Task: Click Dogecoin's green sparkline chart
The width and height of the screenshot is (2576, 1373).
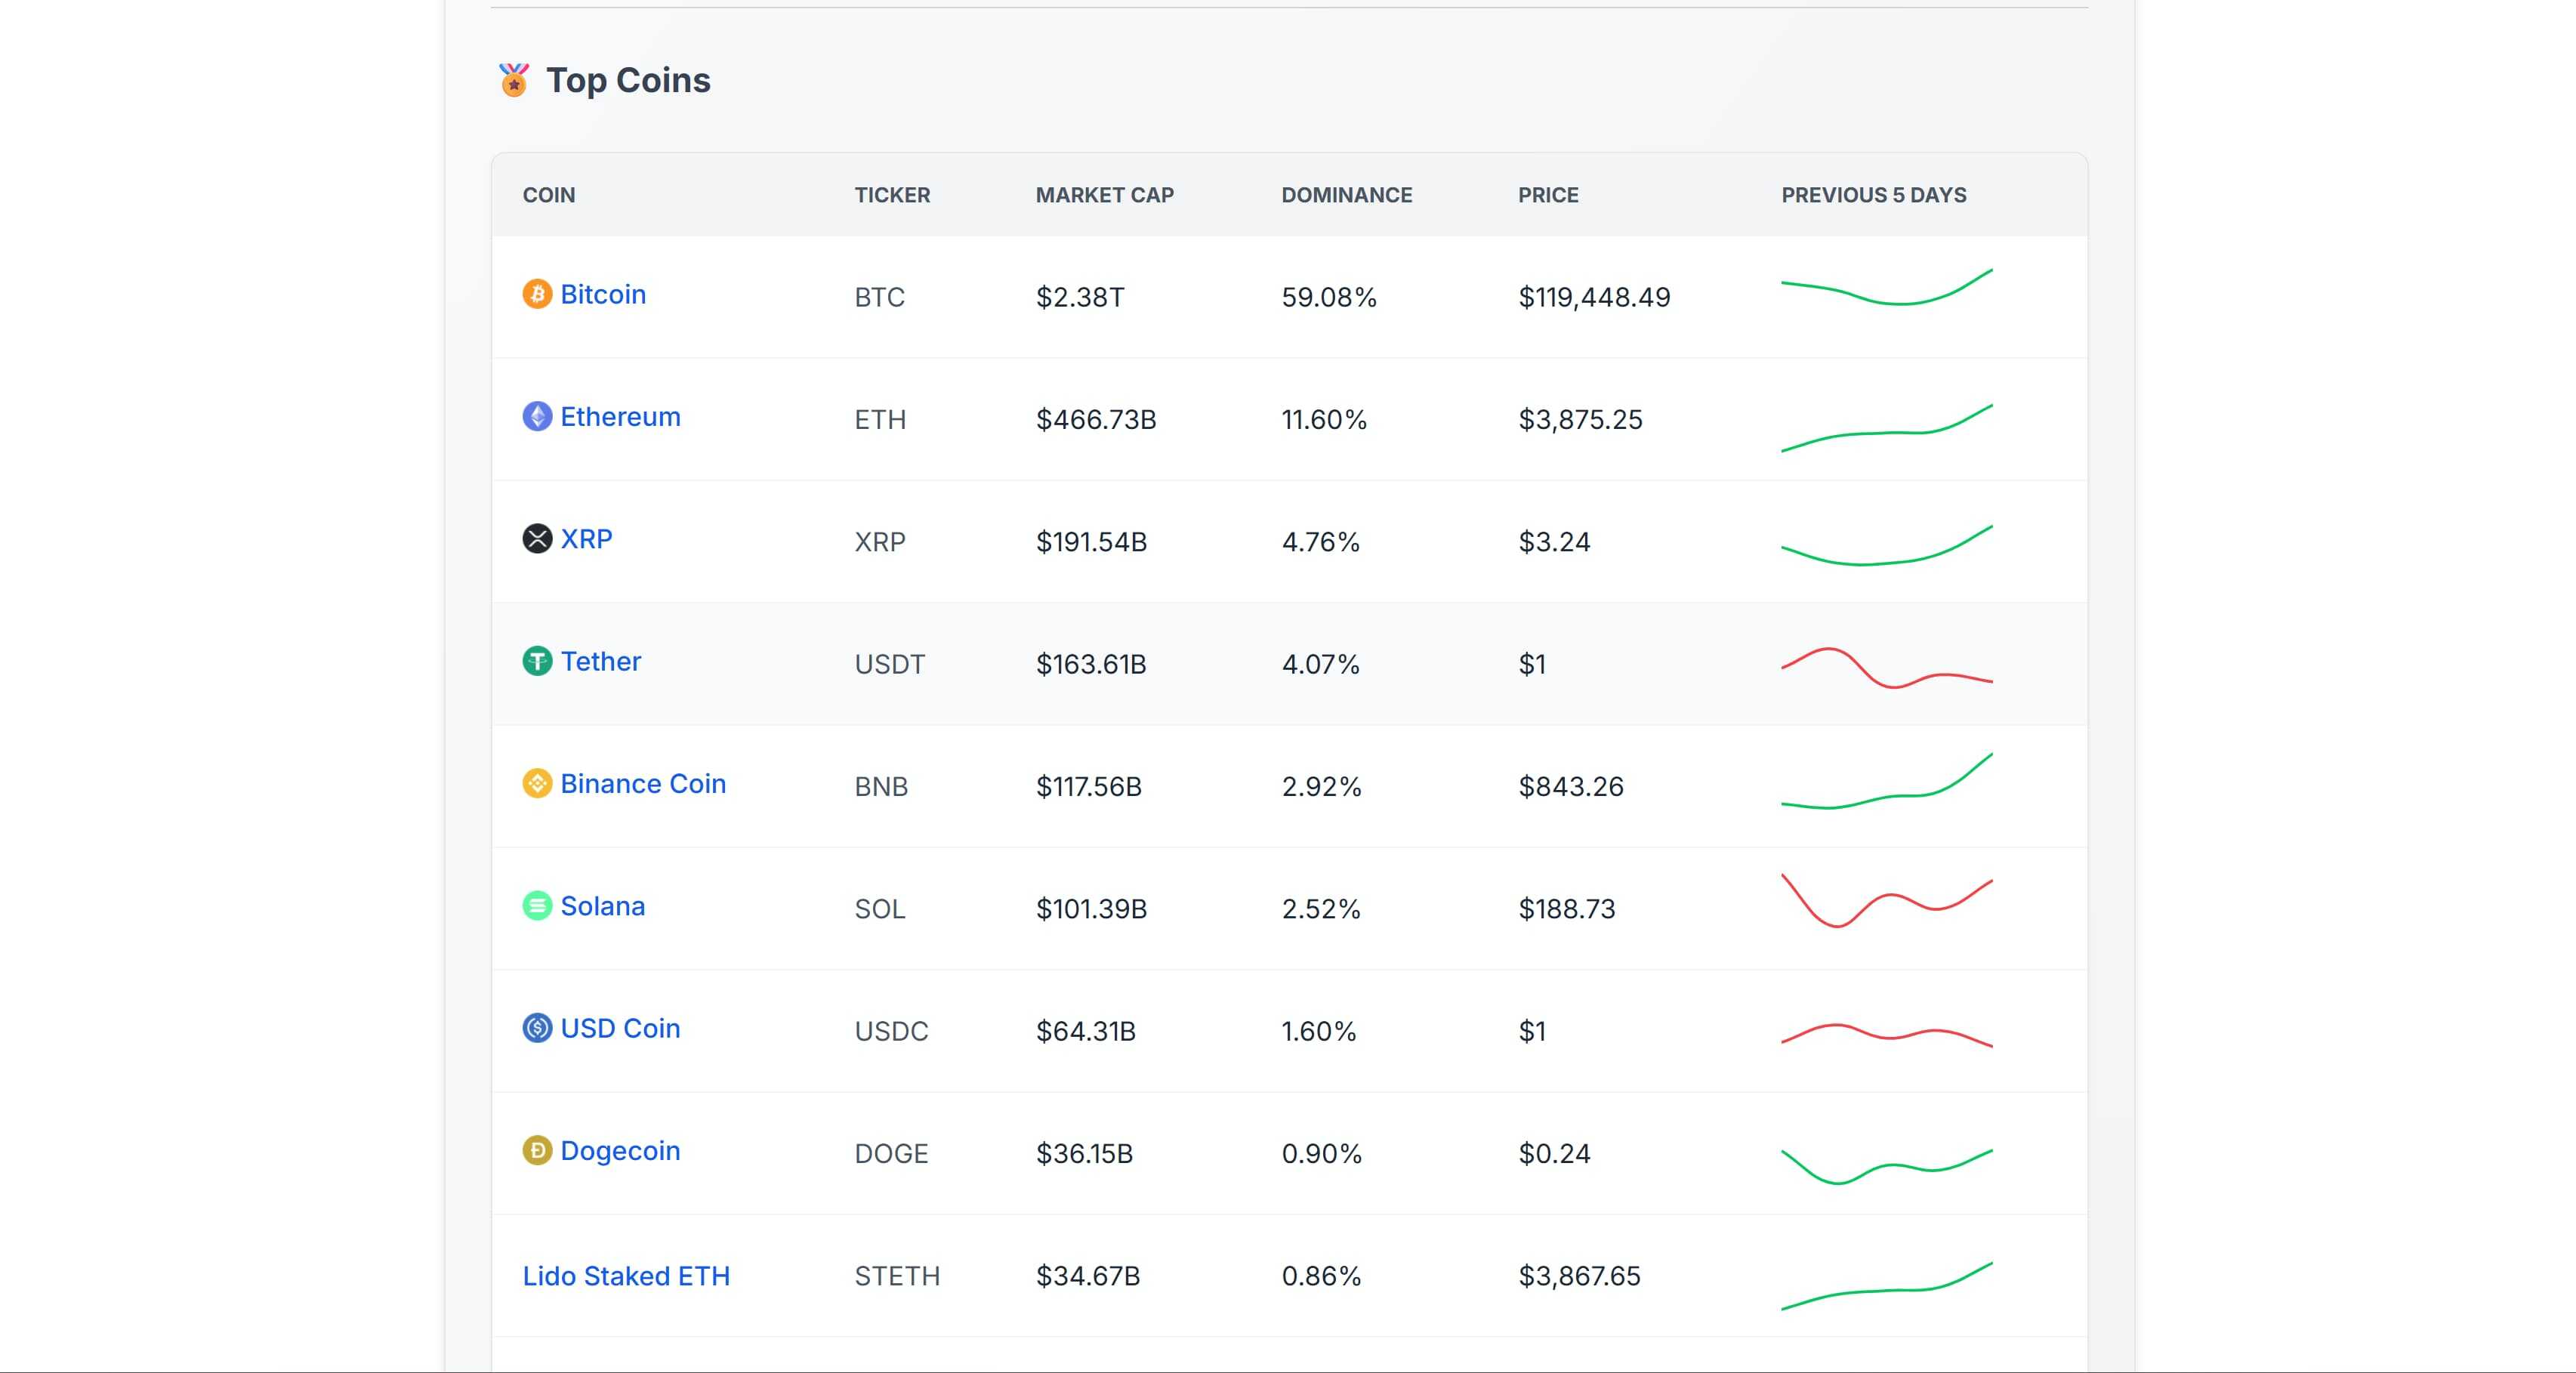Action: (1886, 1165)
